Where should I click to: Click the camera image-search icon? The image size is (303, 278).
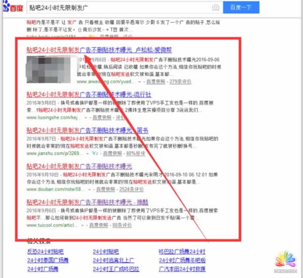[216, 8]
